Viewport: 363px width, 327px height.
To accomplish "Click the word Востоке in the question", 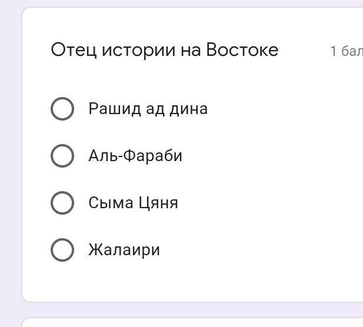I will pyautogui.click(x=242, y=50).
